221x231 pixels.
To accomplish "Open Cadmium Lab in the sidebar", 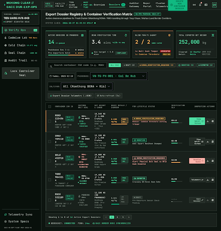I will pos(21,38).
